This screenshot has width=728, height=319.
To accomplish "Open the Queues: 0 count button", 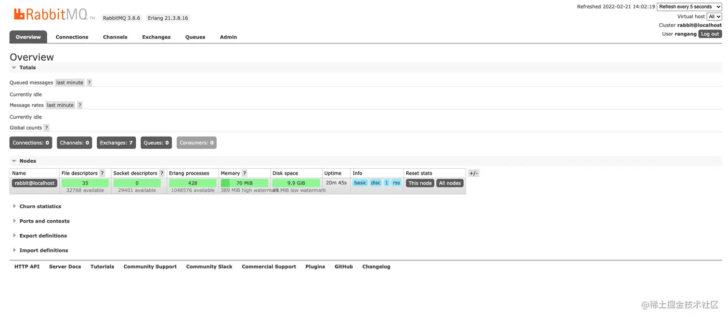I will point(156,143).
